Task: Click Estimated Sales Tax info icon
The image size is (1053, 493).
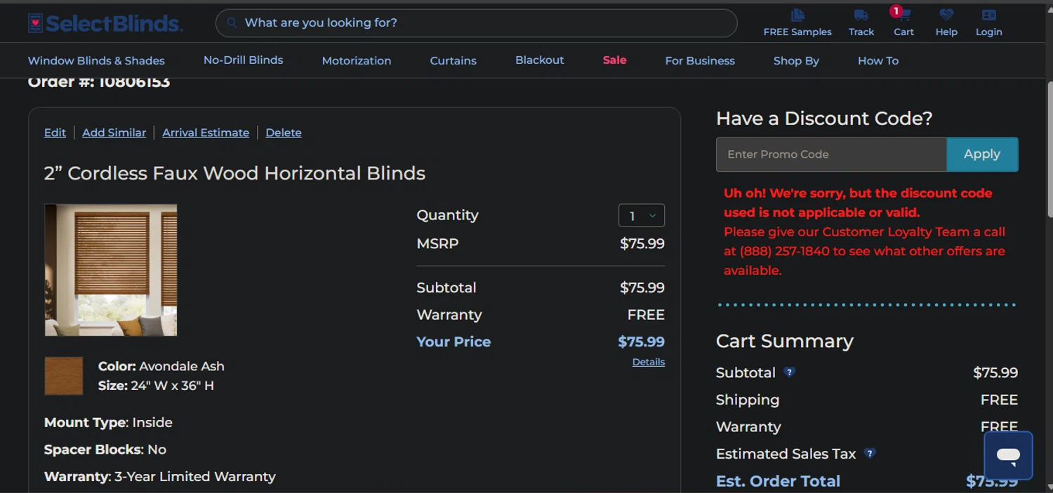Action: 870,454
